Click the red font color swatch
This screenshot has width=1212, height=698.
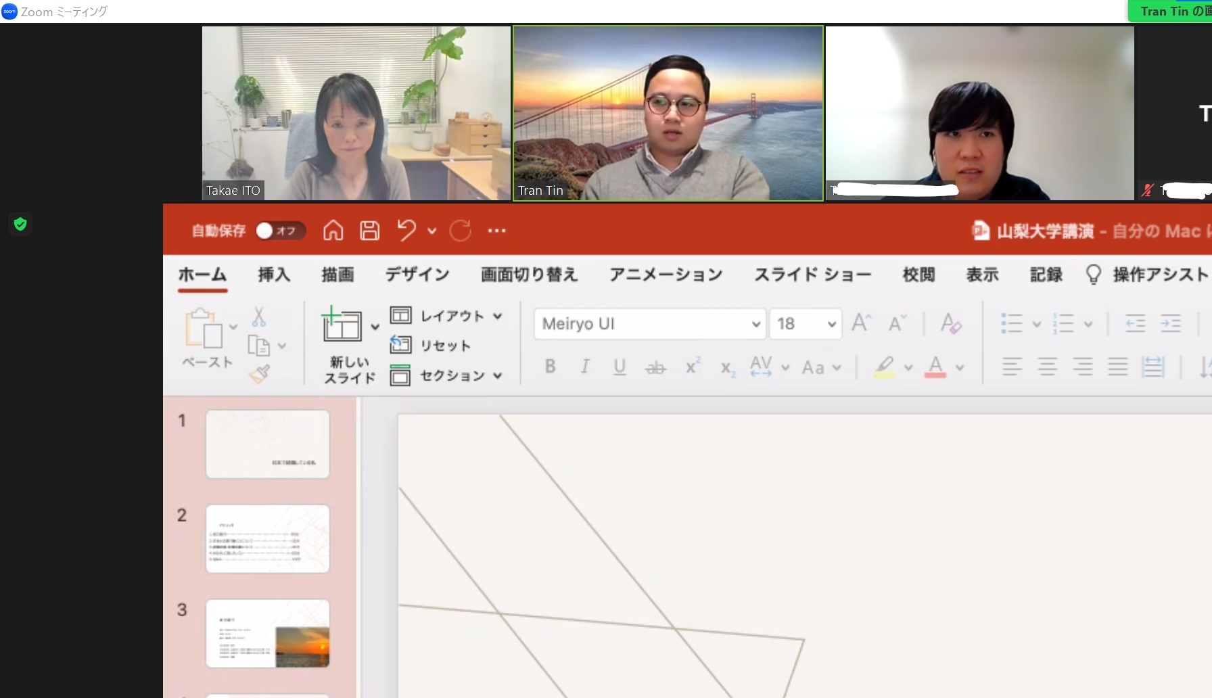[935, 367]
